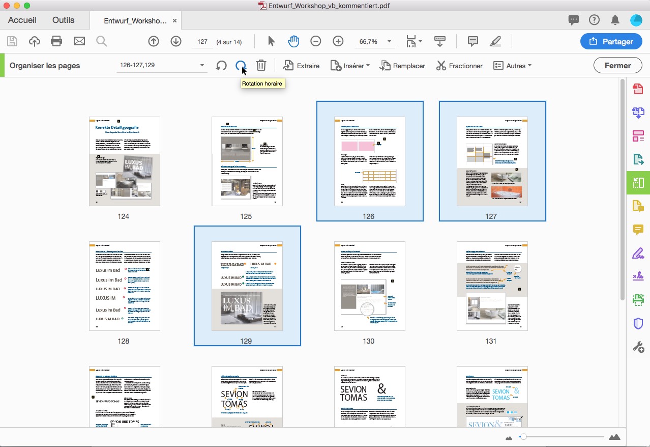Open the Fill & Sign pen tool in sidebar

tap(638, 253)
